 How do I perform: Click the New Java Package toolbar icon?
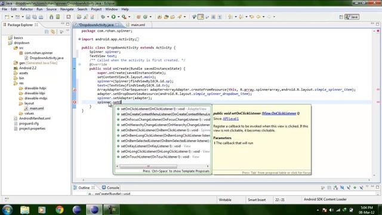point(138,17)
